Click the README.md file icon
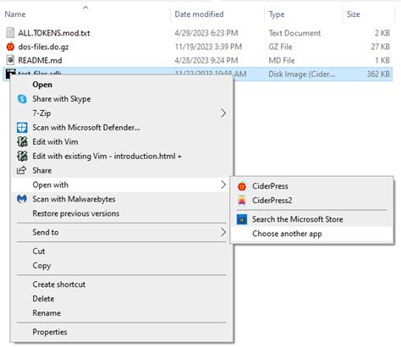 (x=10, y=60)
